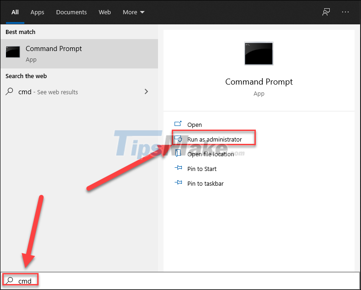Click Open action for Command Prompt

[195, 125]
